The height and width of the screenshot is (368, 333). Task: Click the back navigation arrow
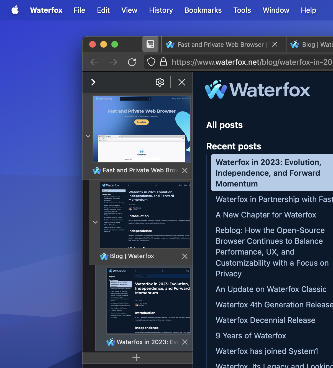(x=94, y=62)
